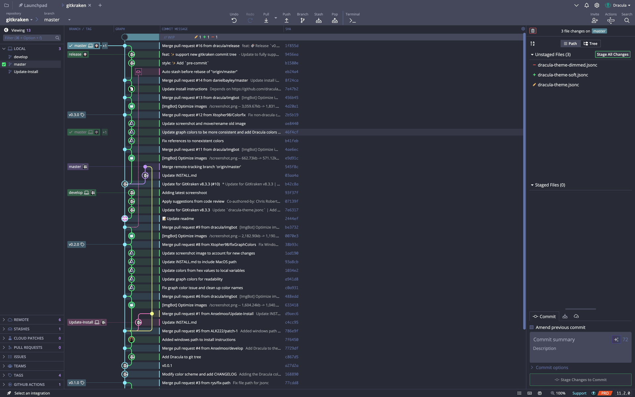Image resolution: width=635 pixels, height=397 pixels.
Task: Open the Terminal from the toolbar
Action: point(353,20)
